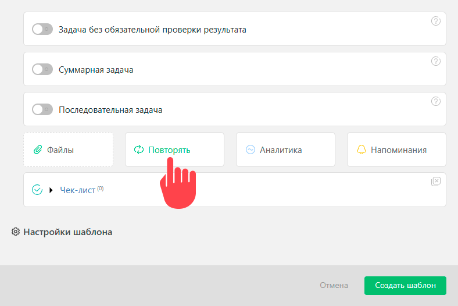Enable the Суммарная задача switch
458x306 pixels.
tap(42, 70)
